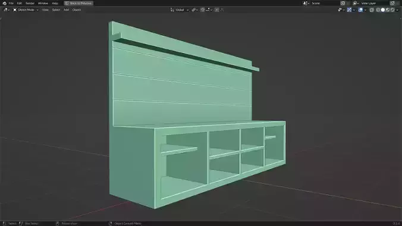Viewport: 402px width, 226px height.
Task: Switch to material preview shading
Action: [388, 10]
